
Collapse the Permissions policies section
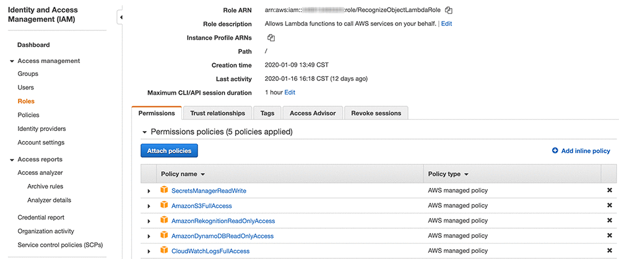point(144,132)
